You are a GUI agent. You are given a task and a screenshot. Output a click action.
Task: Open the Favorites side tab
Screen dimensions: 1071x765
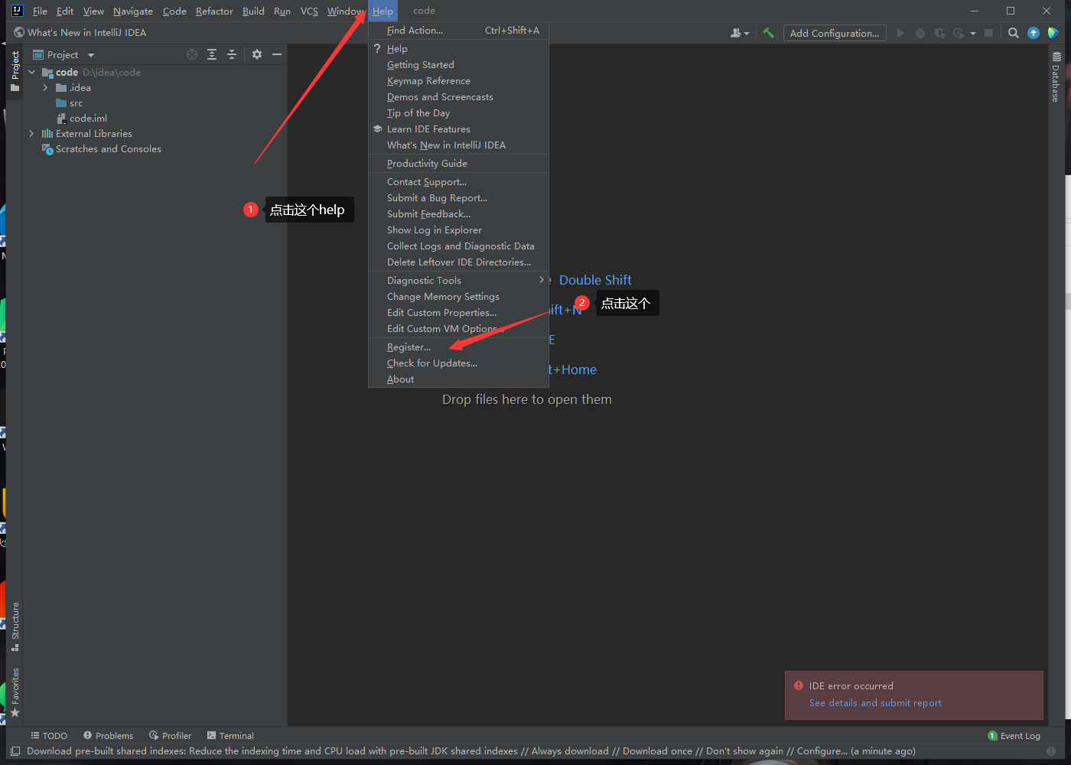click(15, 693)
